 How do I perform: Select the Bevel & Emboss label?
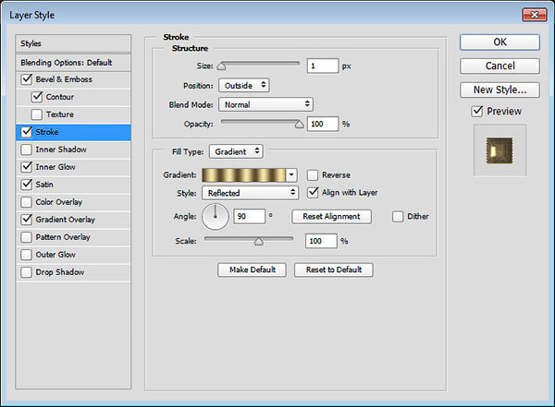click(64, 79)
